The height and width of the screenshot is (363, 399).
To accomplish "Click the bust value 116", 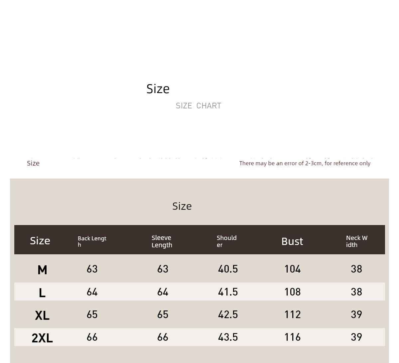I will [x=293, y=337].
